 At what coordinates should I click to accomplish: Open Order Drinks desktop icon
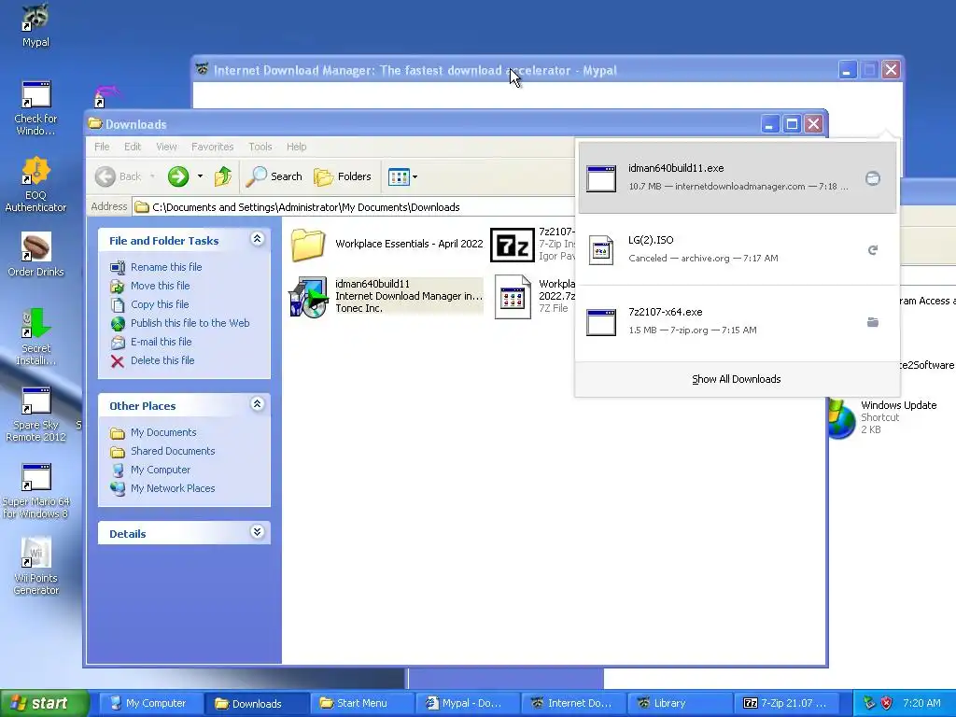pos(35,255)
